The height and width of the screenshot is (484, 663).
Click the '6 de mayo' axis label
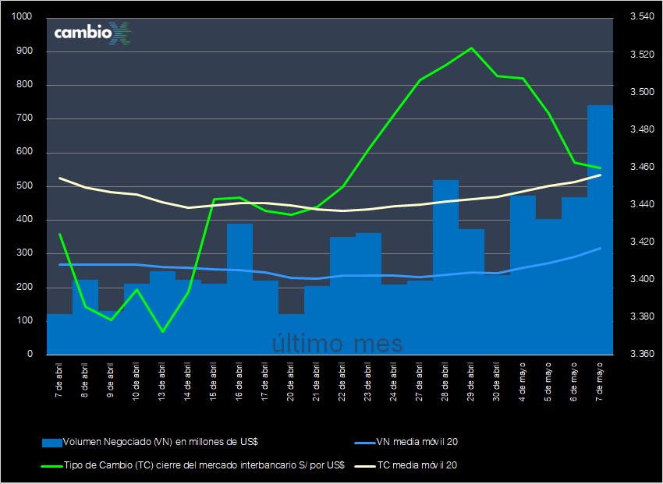574,381
